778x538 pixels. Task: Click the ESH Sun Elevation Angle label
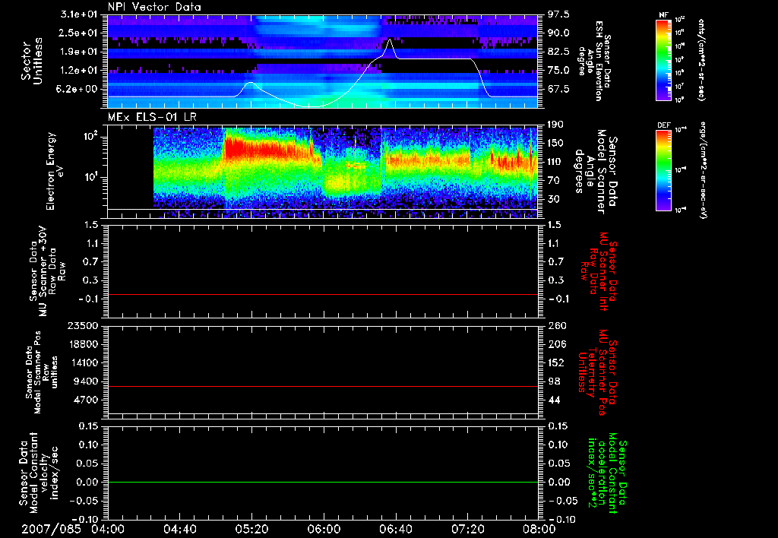pyautogui.click(x=601, y=61)
